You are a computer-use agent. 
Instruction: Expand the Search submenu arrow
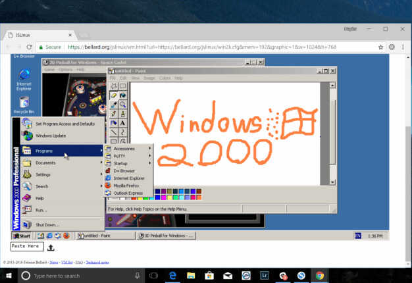click(x=101, y=186)
